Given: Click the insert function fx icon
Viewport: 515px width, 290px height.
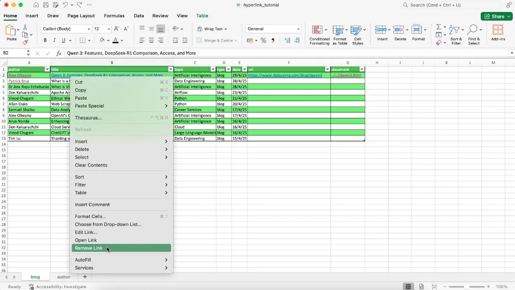Looking at the screenshot, I should pyautogui.click(x=59, y=53).
